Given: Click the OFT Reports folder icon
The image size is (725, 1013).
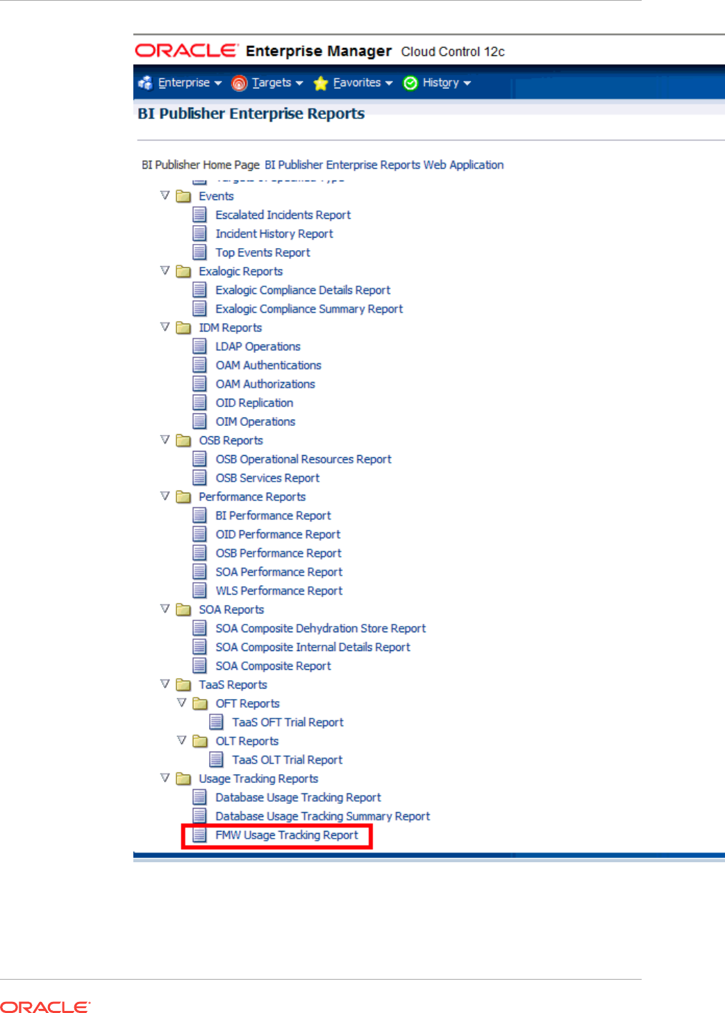Looking at the screenshot, I should point(200,703).
